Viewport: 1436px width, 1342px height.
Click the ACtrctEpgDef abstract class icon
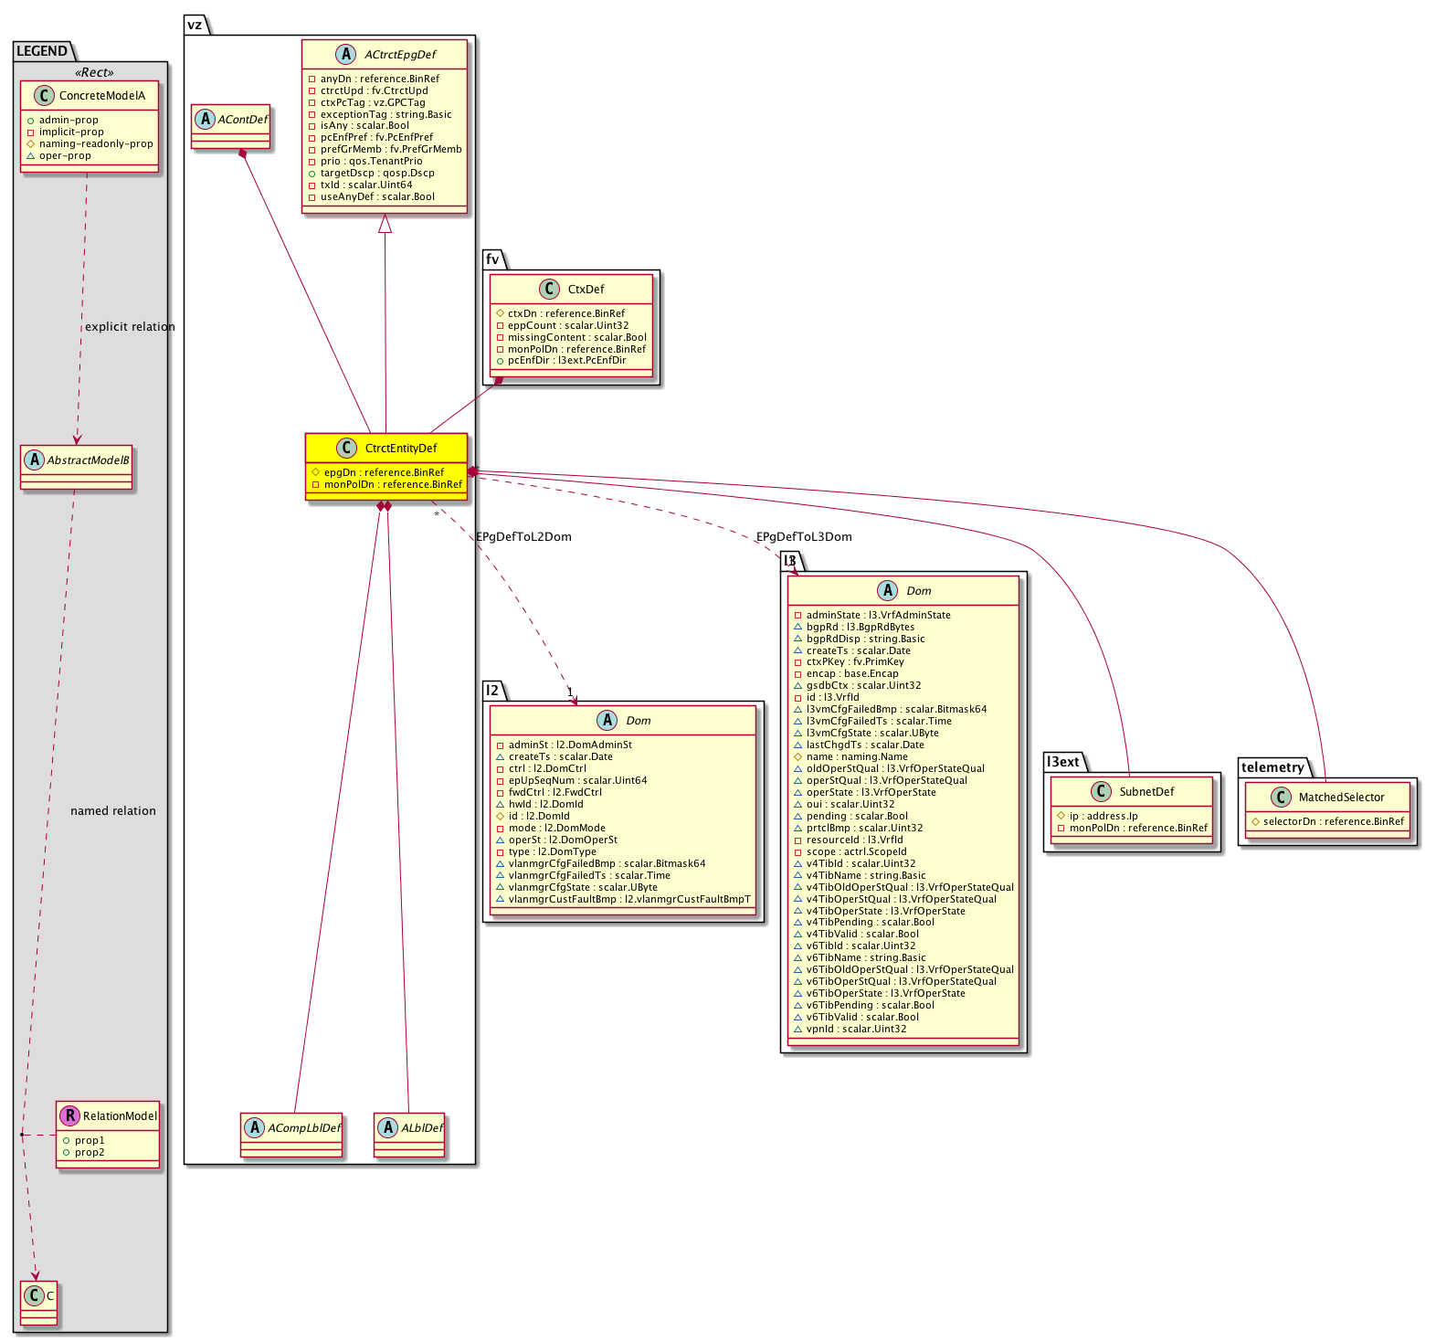[x=345, y=55]
